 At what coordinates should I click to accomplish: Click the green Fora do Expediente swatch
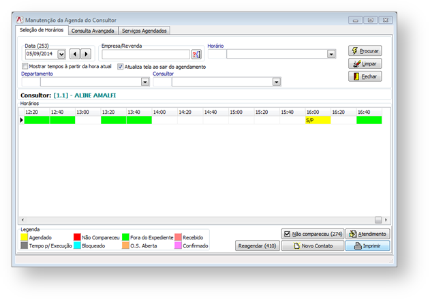pos(125,237)
